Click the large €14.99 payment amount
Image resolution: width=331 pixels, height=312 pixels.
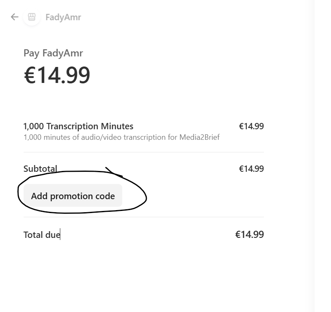57,75
